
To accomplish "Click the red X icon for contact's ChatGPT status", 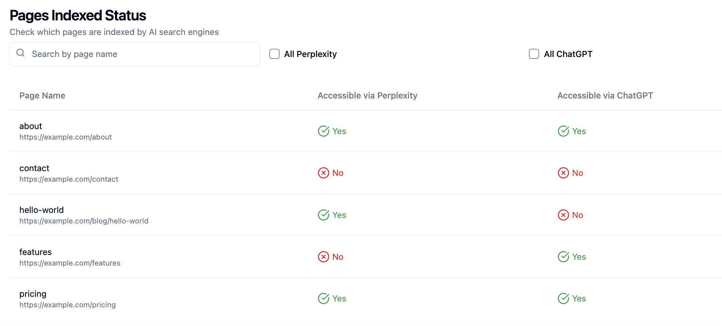I will 564,173.
